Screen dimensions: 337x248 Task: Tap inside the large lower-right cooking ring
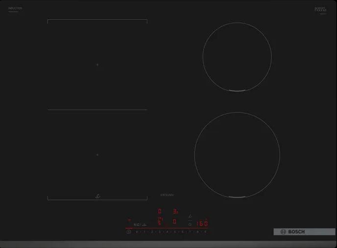tap(237, 154)
